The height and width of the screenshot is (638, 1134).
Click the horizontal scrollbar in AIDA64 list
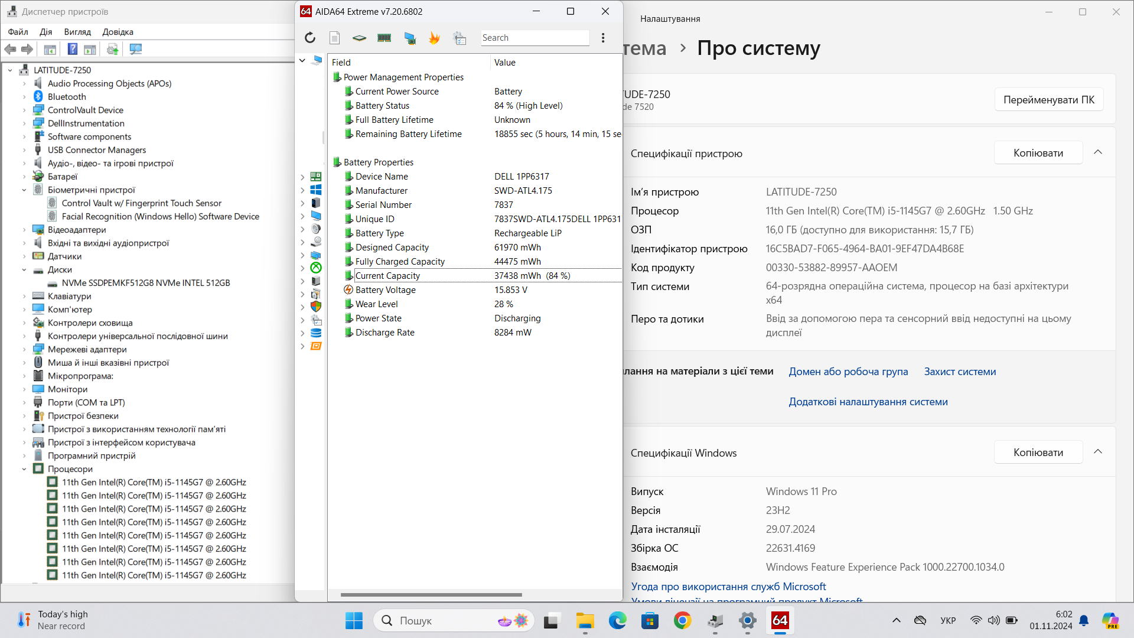click(431, 595)
